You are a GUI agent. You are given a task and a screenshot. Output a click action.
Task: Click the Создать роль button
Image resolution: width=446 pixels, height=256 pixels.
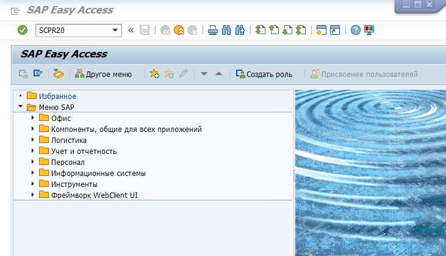pyautogui.click(x=264, y=74)
